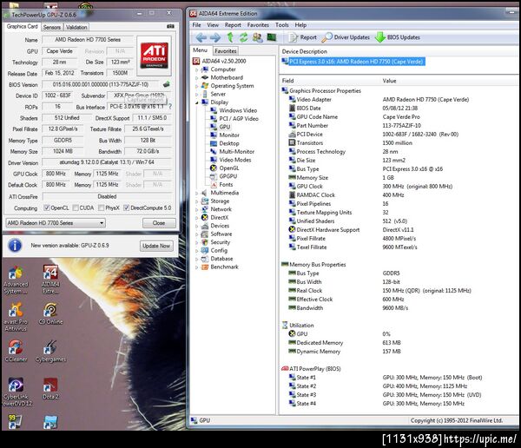Switch to the Sensors tab in GPU-Z
This screenshot has width=521, height=448.
point(52,27)
